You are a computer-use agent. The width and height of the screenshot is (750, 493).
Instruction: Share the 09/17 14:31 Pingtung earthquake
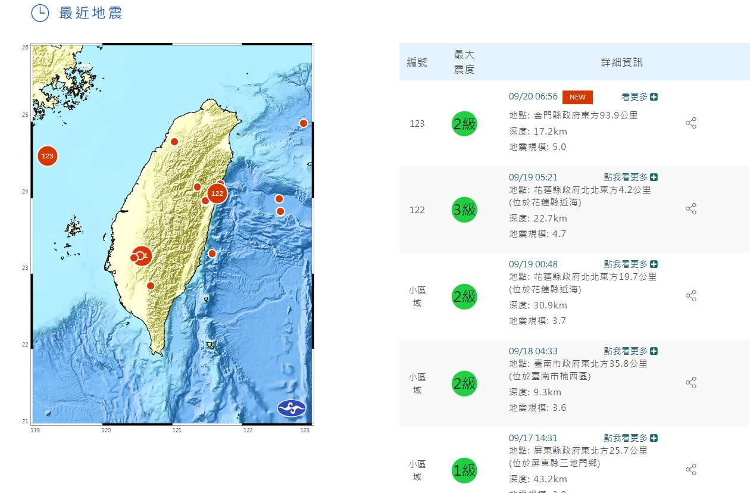690,470
